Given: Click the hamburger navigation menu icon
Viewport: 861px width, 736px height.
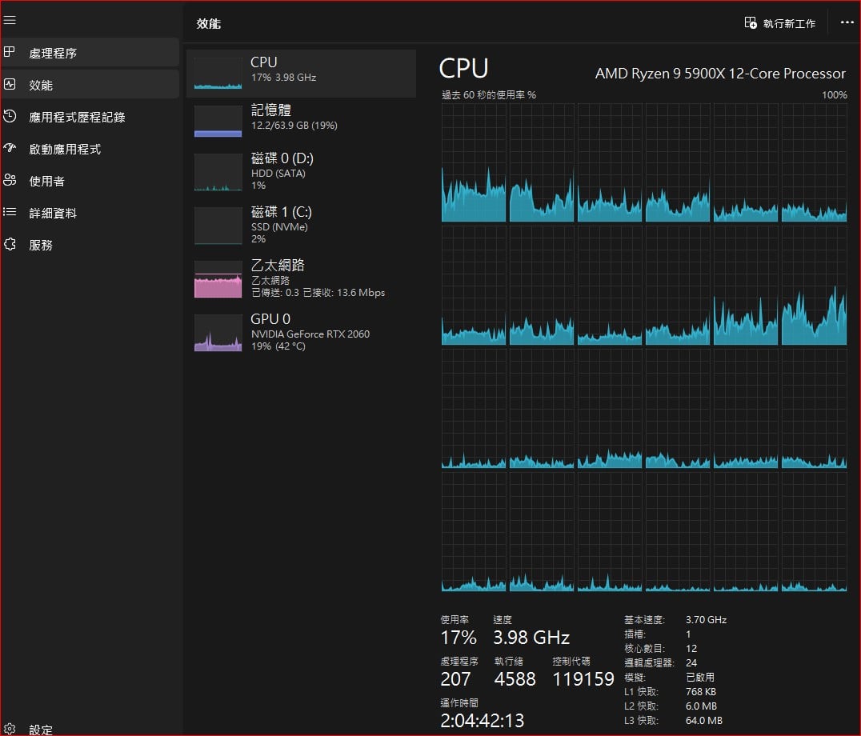Looking at the screenshot, I should (x=10, y=20).
